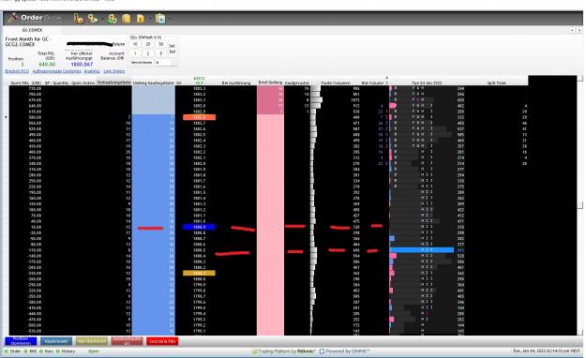Click the Bars status indicator

(x=47, y=351)
